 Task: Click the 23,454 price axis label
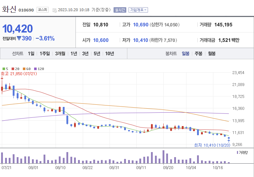[x=238, y=73]
